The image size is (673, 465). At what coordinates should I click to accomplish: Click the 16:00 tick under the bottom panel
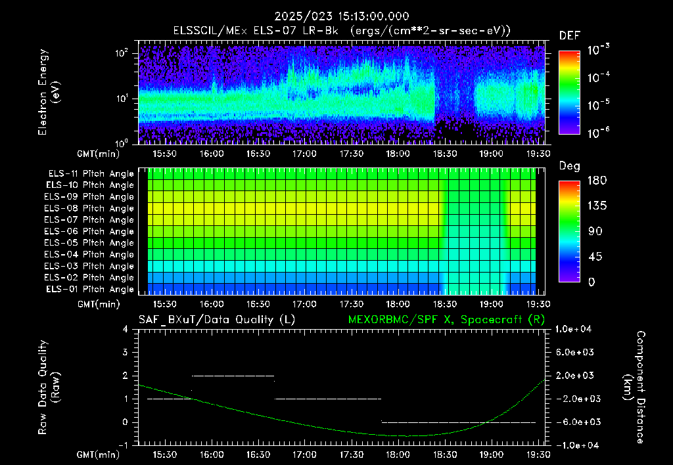[212, 454]
